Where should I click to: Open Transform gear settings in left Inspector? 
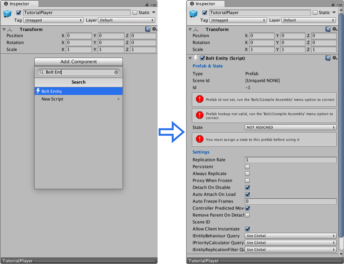[x=154, y=29]
